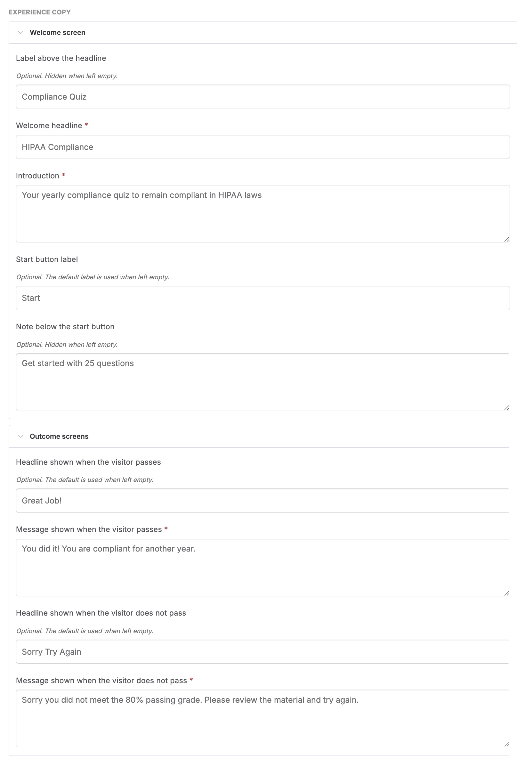The width and height of the screenshot is (525, 761).
Task: Click the Note below the start button textarea
Action: point(263,382)
